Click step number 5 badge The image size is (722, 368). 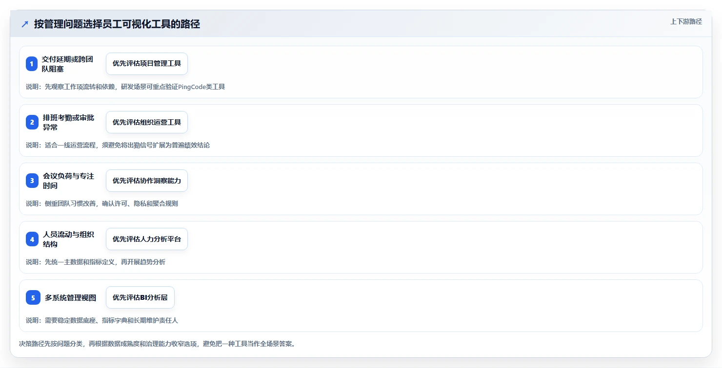33,297
